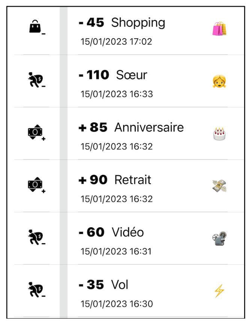Click the thief icon beside Sœur
Image resolution: width=249 pixels, height=325 pixels.
(x=36, y=81)
